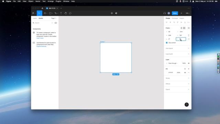Open the Vector menu in the menu bar
This screenshot has height=124, width=220.
coord(38,1)
